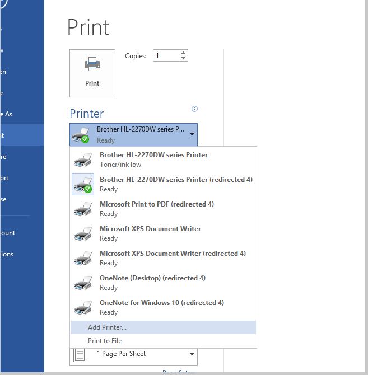Choose the Print to File option
Screen dimensions: 368x375
105,341
